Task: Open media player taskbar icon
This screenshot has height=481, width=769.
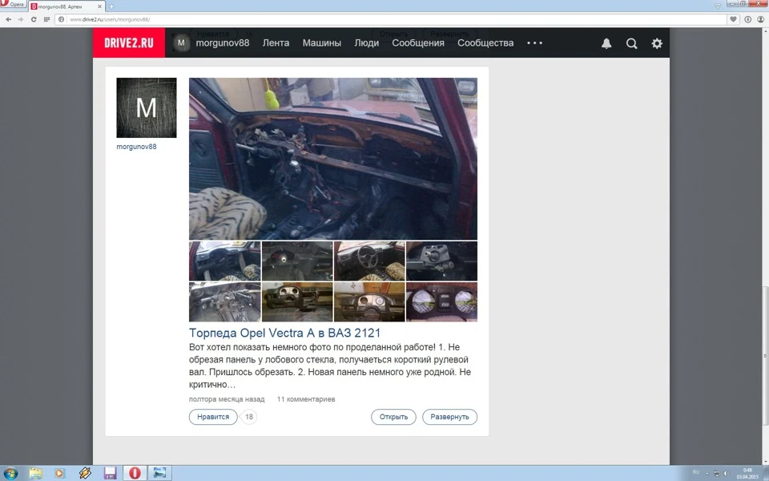Action: point(59,473)
